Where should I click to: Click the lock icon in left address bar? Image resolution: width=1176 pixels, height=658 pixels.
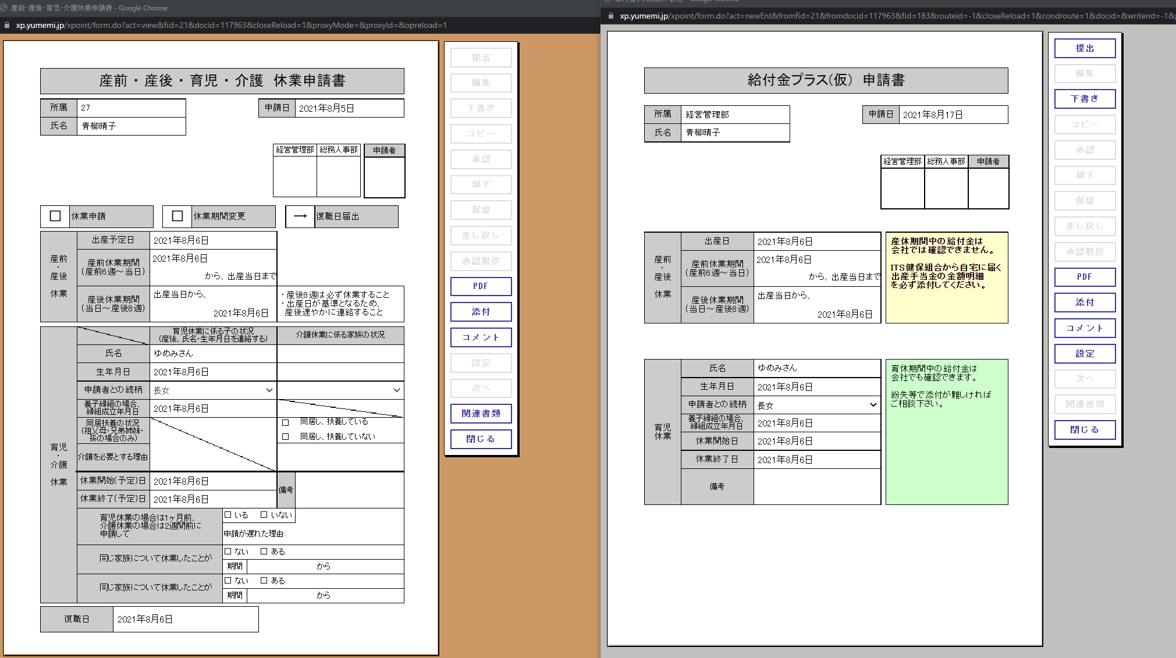pyautogui.click(x=7, y=25)
